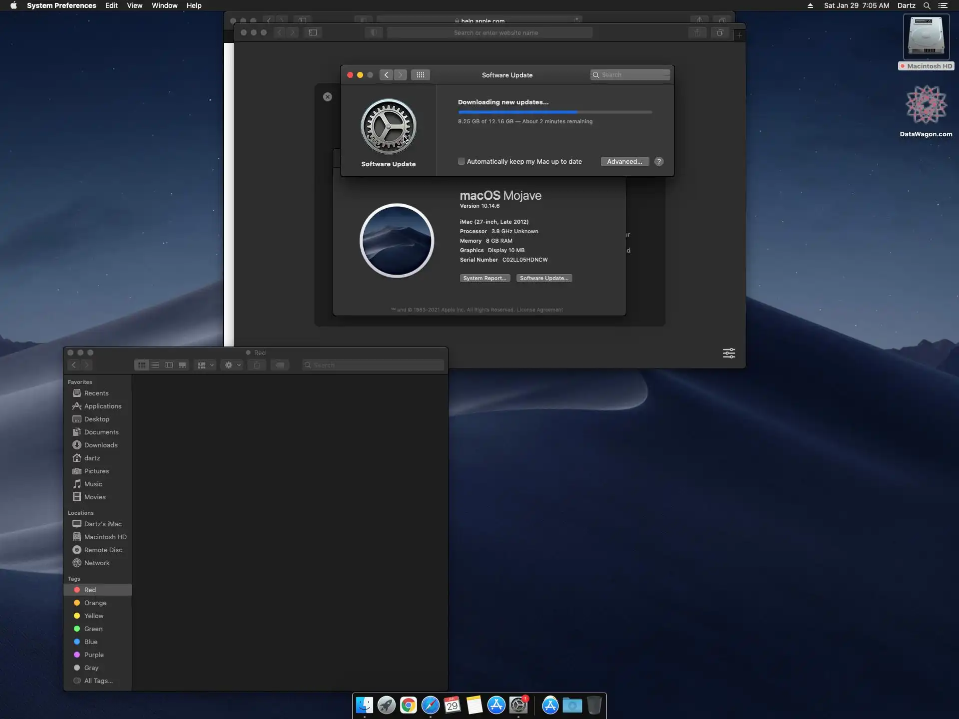Open Google Chrome from the Dock

click(x=408, y=705)
